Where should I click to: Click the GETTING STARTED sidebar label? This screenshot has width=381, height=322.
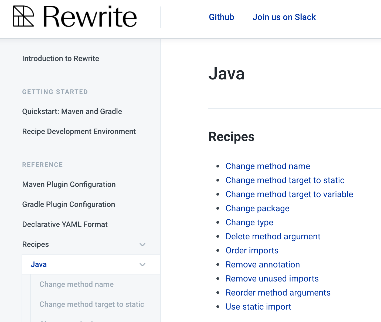(55, 92)
